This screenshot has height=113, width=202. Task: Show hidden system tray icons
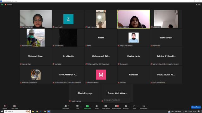click(x=183, y=111)
